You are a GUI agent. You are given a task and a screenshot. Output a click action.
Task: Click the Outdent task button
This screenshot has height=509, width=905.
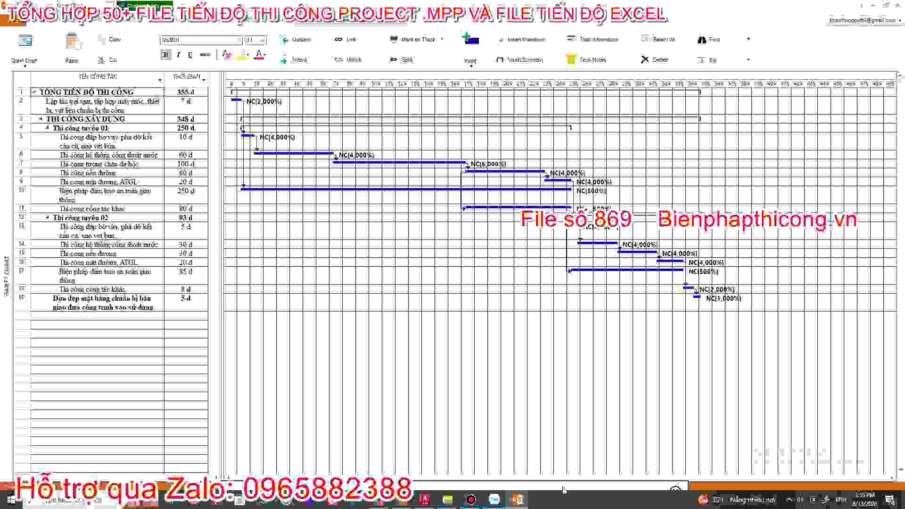[x=295, y=40]
